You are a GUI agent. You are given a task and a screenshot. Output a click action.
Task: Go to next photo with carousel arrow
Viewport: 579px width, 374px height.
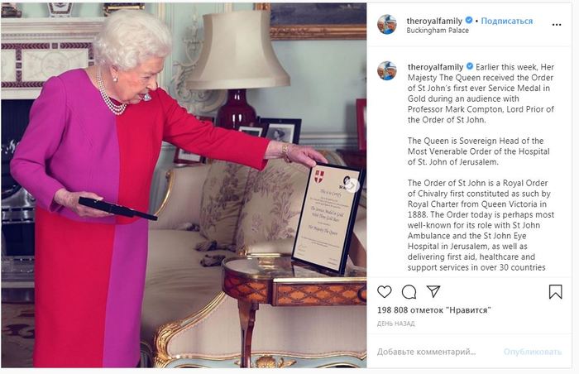click(353, 185)
